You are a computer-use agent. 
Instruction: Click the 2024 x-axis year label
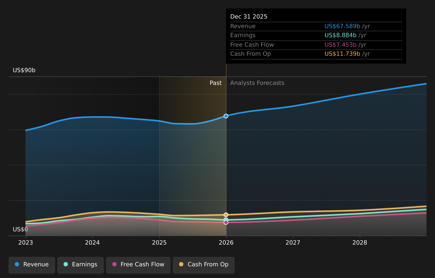coord(92,243)
